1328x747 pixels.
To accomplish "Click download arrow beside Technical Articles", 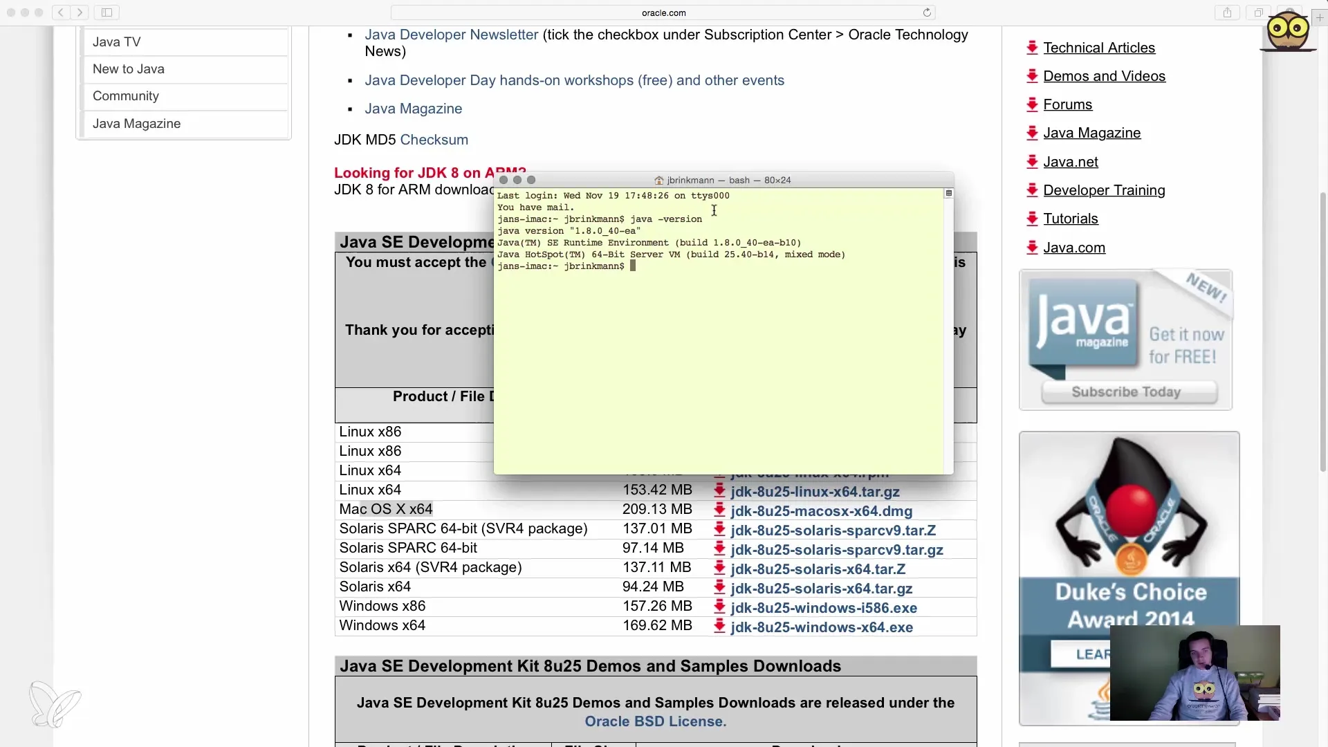I will [1032, 47].
